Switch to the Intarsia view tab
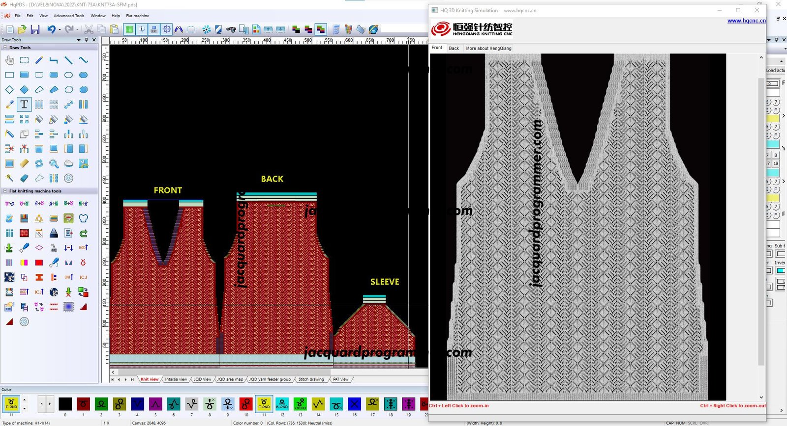The height and width of the screenshot is (426, 787). pyautogui.click(x=176, y=379)
